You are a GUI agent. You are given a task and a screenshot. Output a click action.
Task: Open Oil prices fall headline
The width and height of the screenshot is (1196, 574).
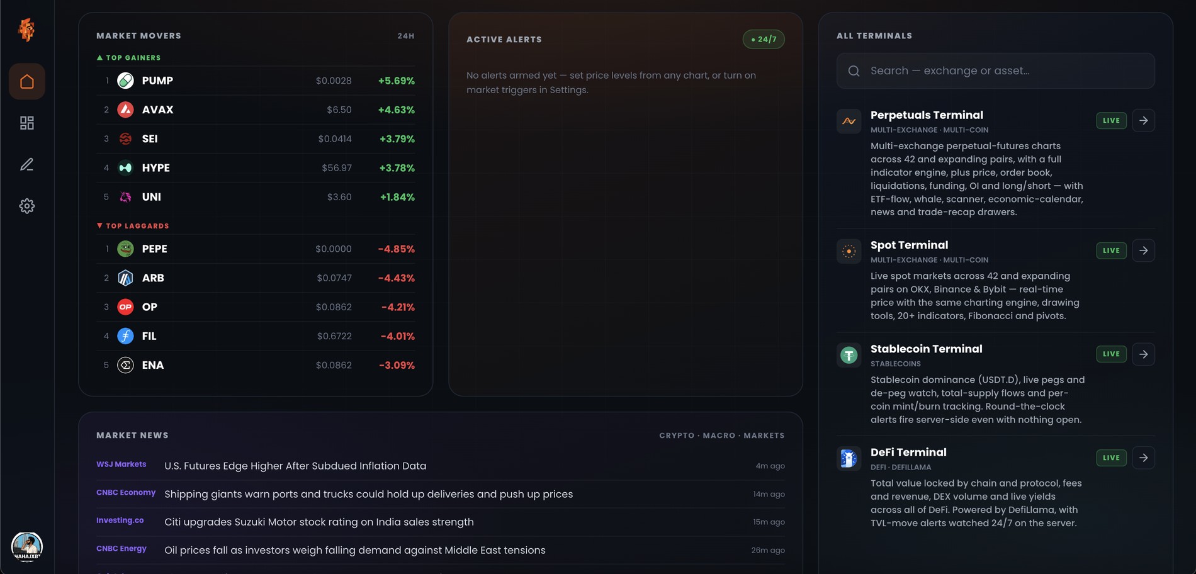point(355,550)
